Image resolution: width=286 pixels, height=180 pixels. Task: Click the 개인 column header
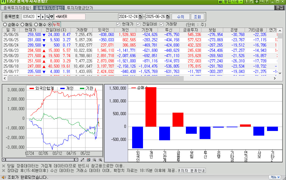(x=125, y=30)
